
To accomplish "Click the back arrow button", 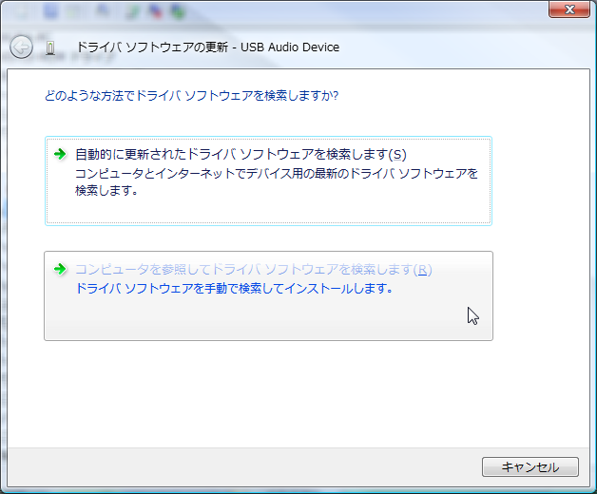I will (x=21, y=47).
